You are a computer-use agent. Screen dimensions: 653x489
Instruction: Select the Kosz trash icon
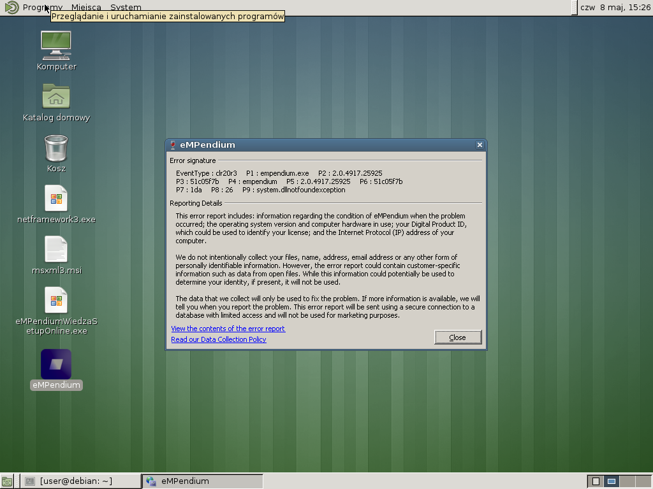click(56, 148)
